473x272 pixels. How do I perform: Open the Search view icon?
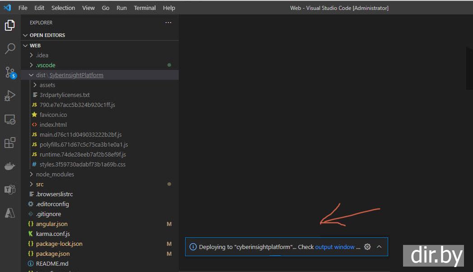[10, 49]
